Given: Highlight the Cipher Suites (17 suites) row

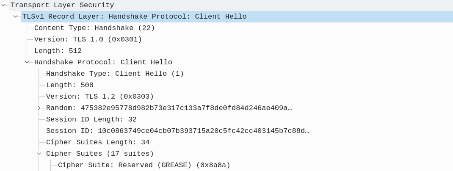Looking at the screenshot, I should click(100, 154).
